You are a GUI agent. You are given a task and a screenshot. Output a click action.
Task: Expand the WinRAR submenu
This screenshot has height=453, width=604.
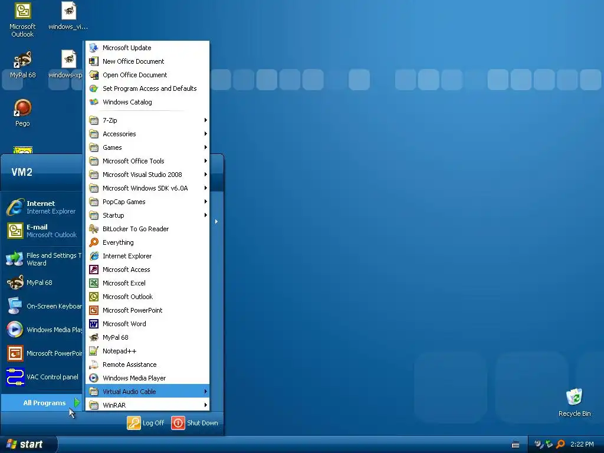pos(147,405)
